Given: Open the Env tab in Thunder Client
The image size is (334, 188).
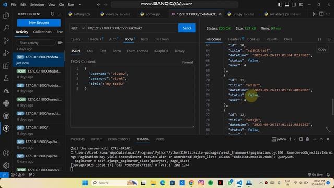Looking at the screenshot, I should click(x=59, y=32).
